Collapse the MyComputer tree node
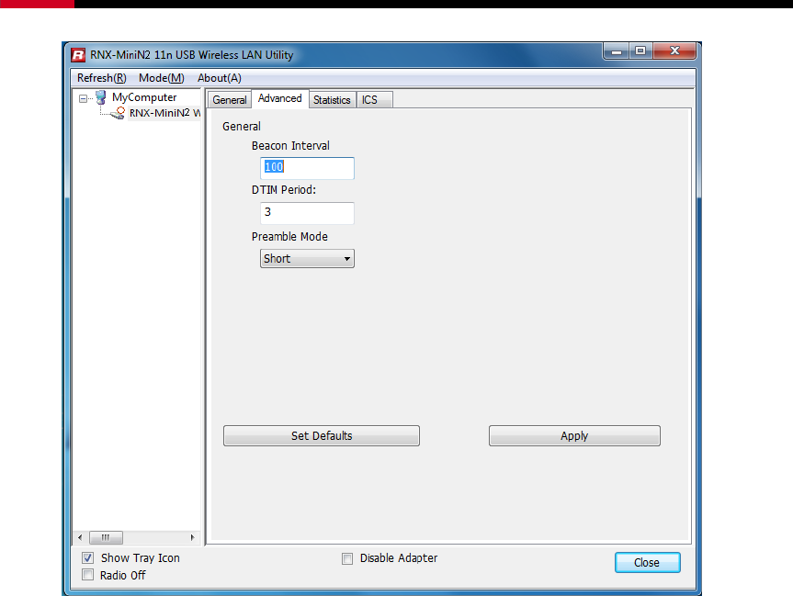The height and width of the screenshot is (596, 793). pyautogui.click(x=83, y=98)
